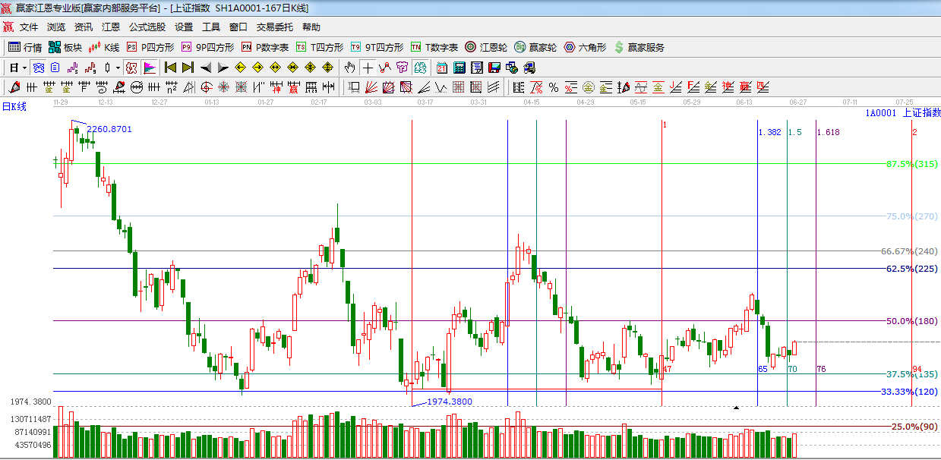Click the 1.618 purple vertical time line label
941x460 pixels.
point(828,132)
